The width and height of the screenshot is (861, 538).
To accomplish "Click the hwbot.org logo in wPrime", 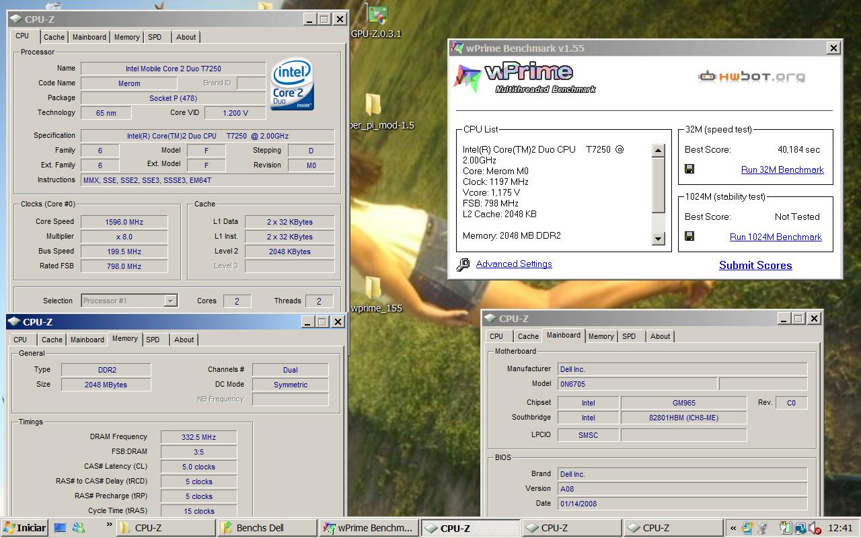I will [x=751, y=77].
